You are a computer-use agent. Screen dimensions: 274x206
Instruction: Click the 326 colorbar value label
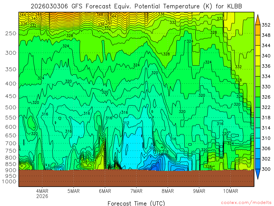[266, 97]
